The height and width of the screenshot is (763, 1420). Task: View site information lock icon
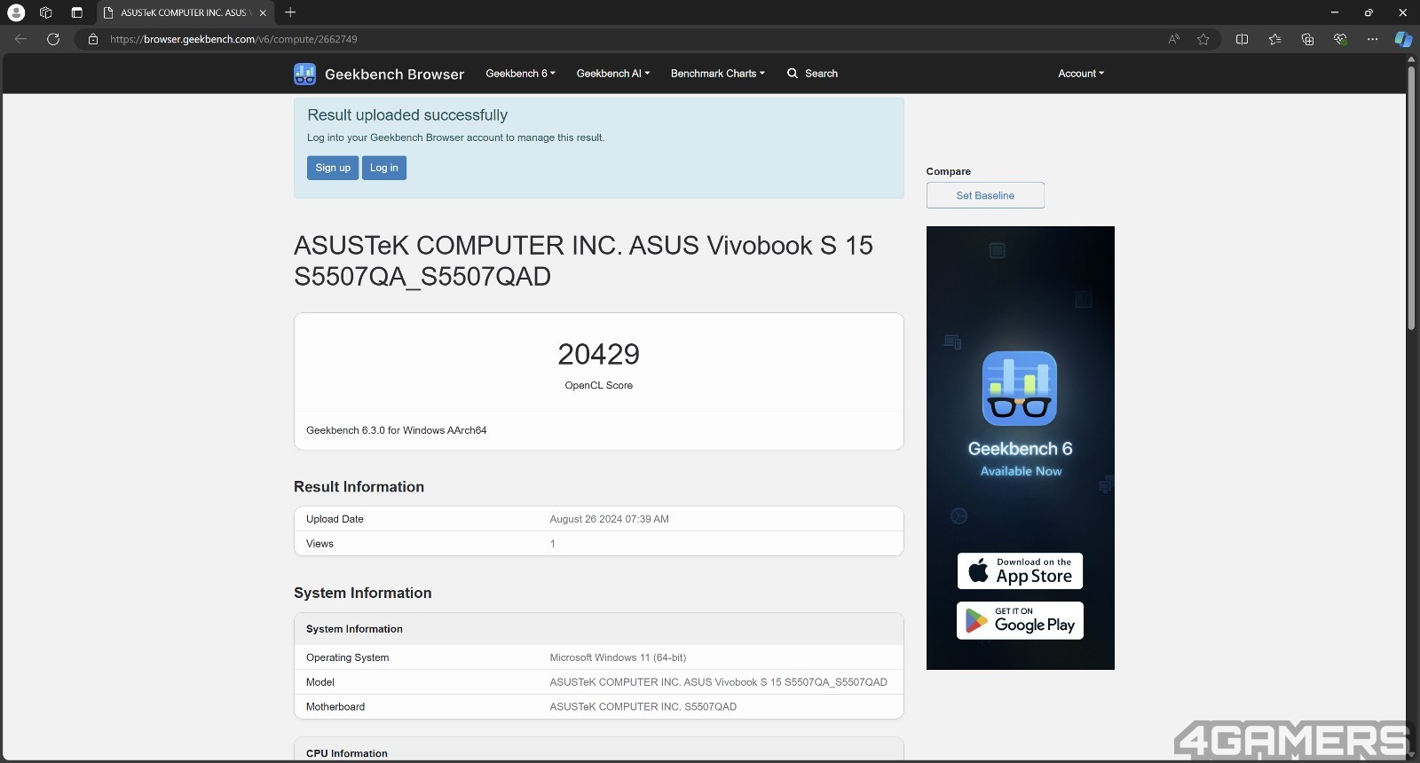click(x=93, y=39)
